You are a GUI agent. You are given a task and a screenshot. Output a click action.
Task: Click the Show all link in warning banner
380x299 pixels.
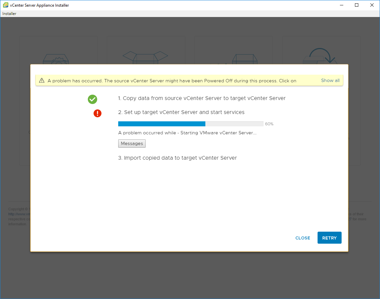coord(330,81)
